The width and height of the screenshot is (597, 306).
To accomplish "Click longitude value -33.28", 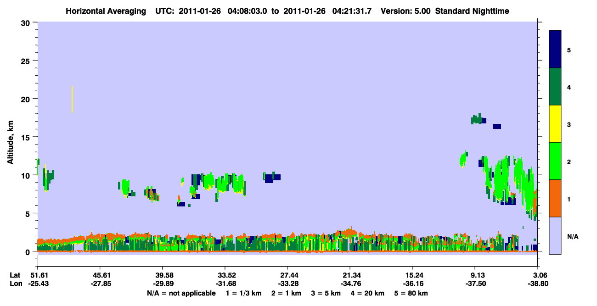I will pyautogui.click(x=288, y=284).
